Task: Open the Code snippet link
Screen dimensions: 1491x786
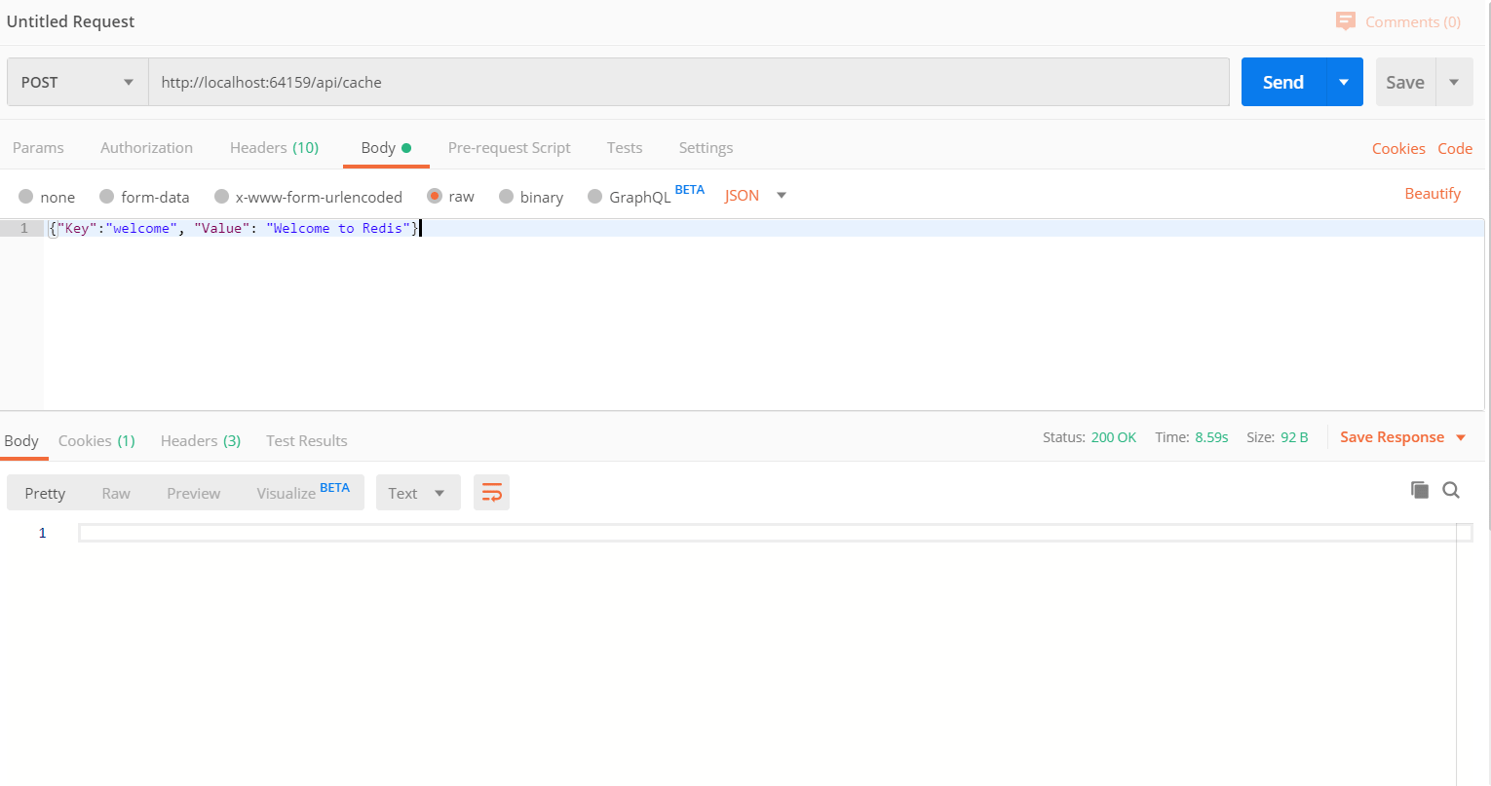Action: point(1455,148)
